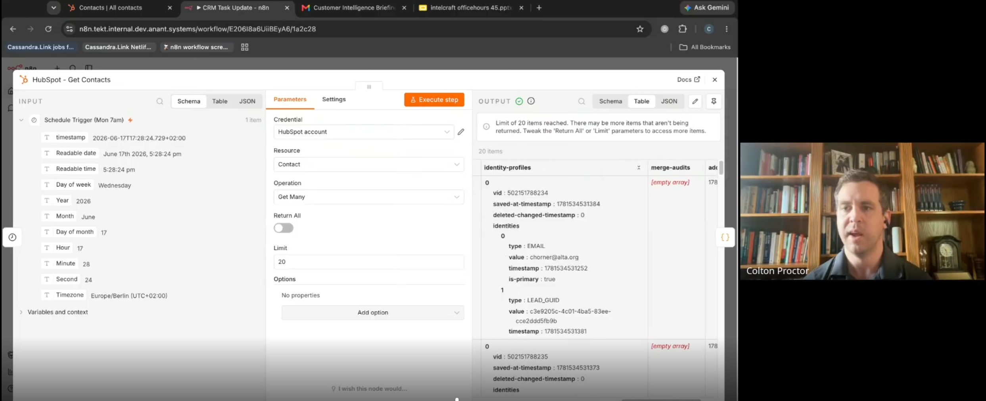The width and height of the screenshot is (986, 401).
Task: Select Schema view in the Input panel
Action: pos(189,101)
